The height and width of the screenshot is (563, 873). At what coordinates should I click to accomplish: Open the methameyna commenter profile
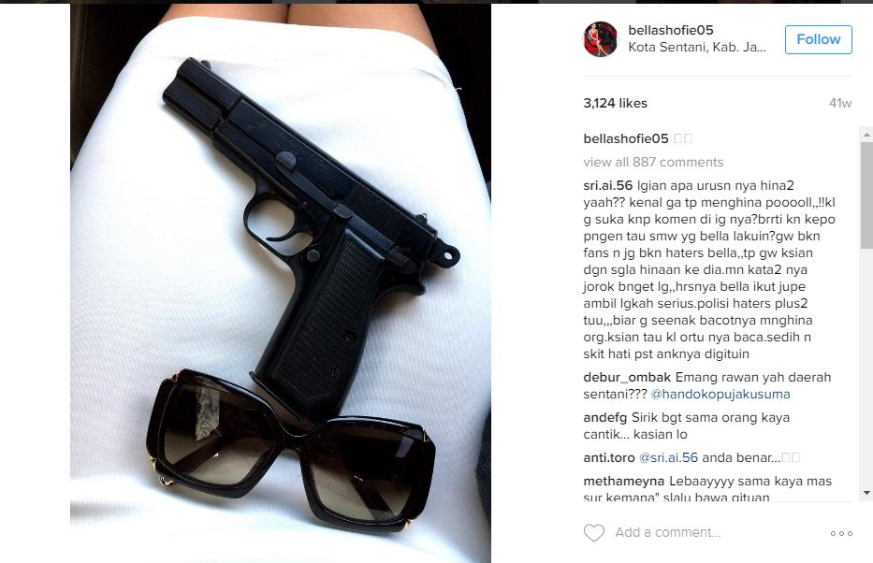point(623,482)
